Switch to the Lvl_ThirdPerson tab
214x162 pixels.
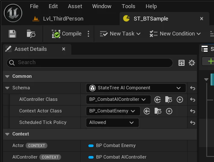click(63, 19)
